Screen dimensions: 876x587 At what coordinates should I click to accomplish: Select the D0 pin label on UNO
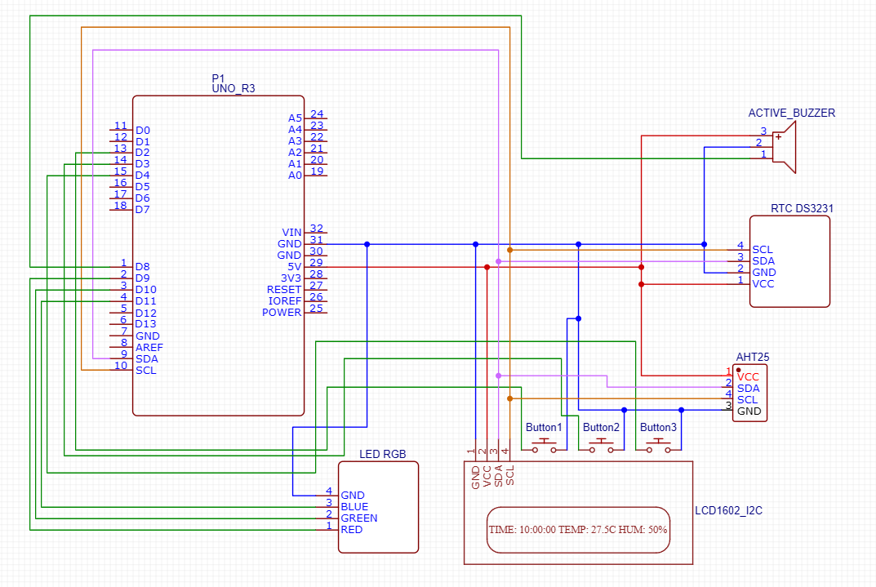tap(142, 130)
